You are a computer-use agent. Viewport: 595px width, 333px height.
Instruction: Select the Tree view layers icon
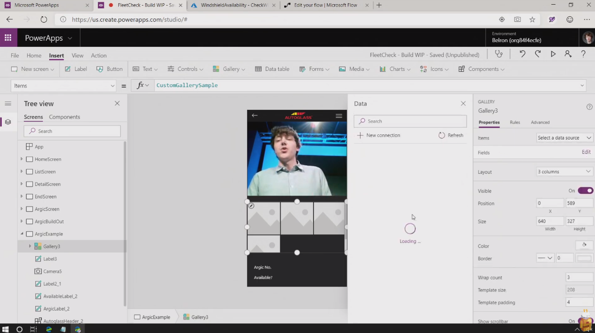[x=8, y=122]
